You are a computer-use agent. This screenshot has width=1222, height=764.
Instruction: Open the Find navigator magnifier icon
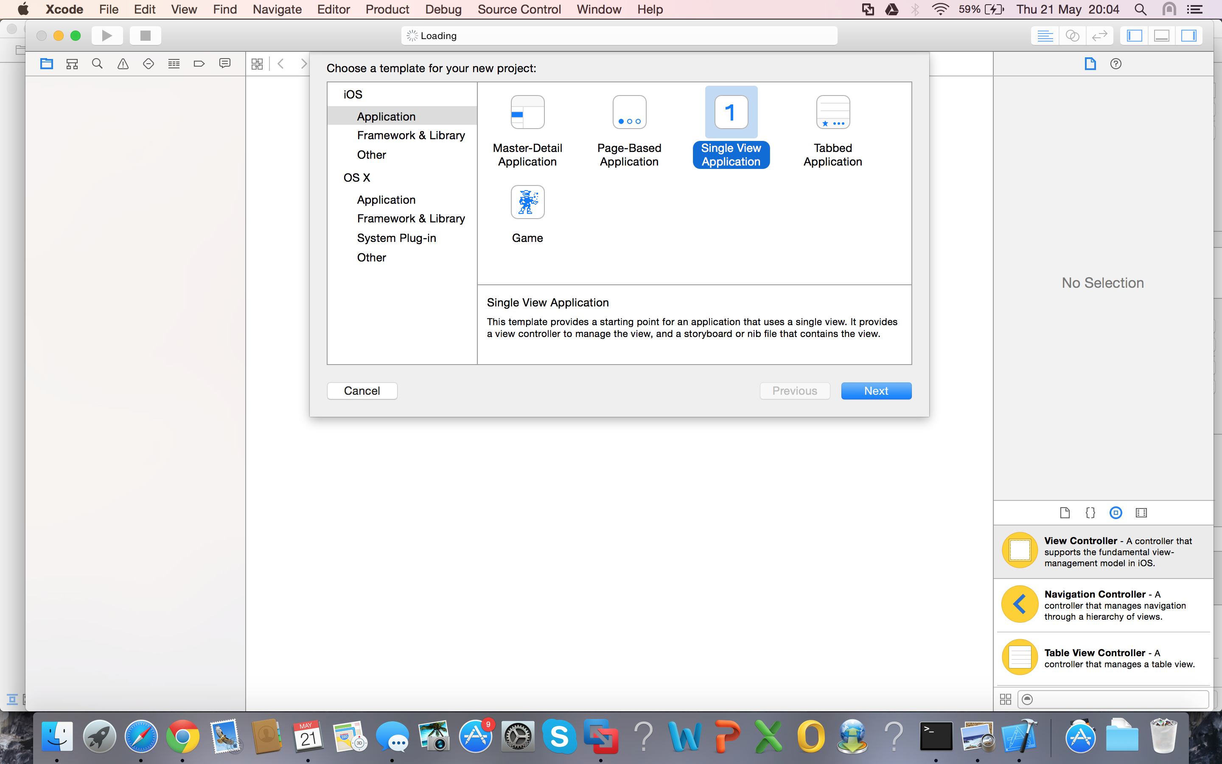98,64
